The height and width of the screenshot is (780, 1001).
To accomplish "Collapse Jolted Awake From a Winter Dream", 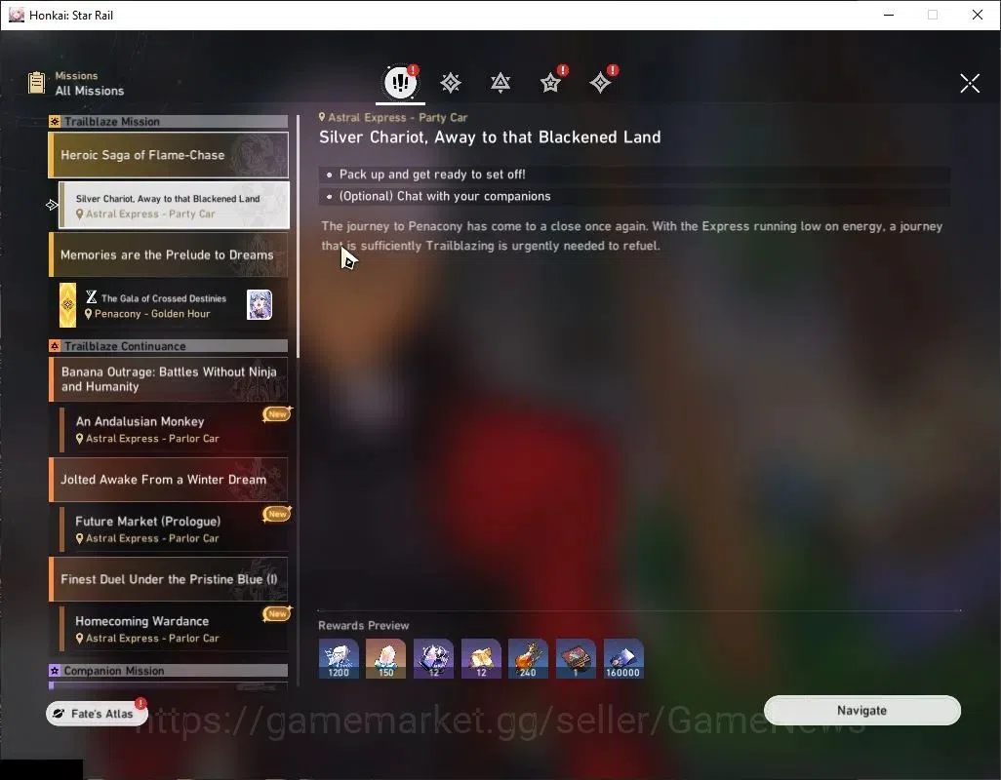I will click(169, 480).
